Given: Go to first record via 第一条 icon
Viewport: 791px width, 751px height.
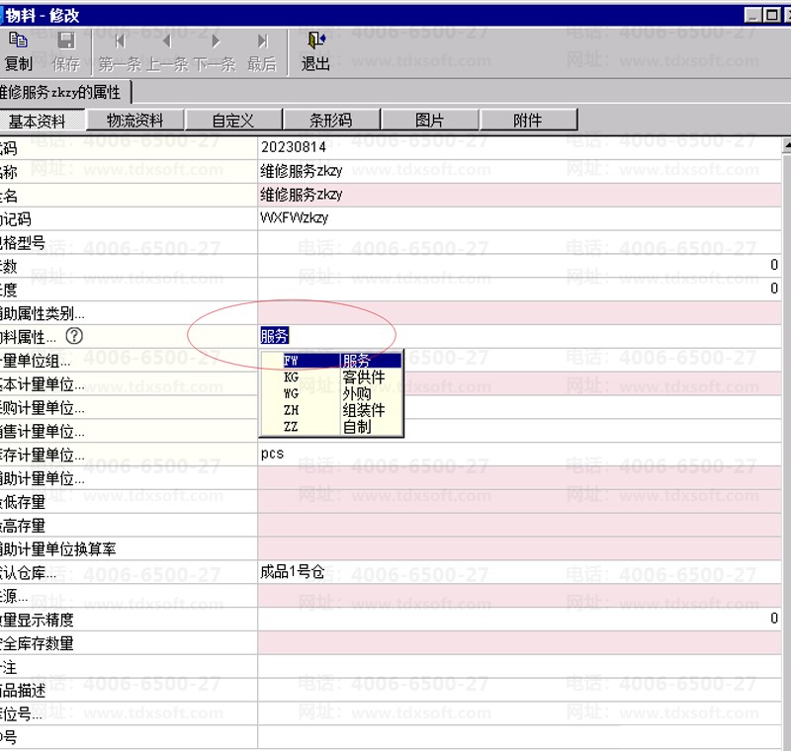Looking at the screenshot, I should [120, 41].
